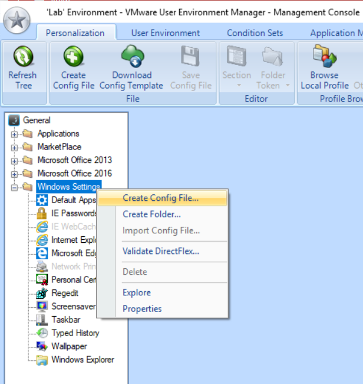Choose Delete from context menu
This screenshot has height=384, width=363.
click(x=162, y=272)
